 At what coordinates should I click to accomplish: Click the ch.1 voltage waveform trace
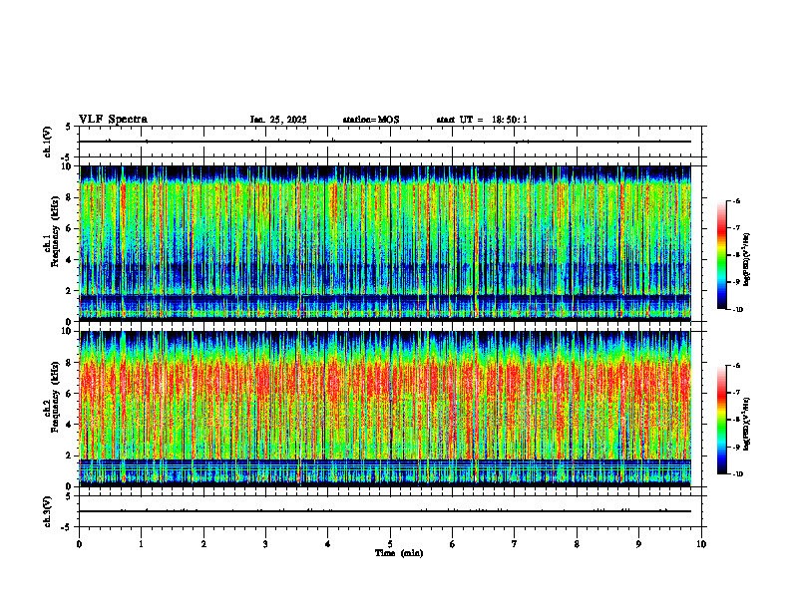click(x=385, y=142)
